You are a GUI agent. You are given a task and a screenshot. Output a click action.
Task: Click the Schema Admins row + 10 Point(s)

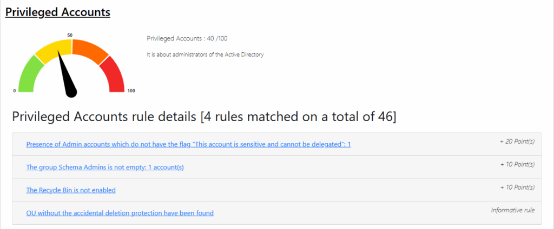coord(517,164)
